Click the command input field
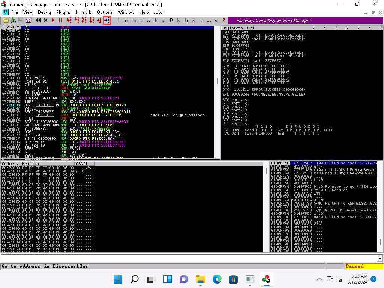The image size is (384, 288). pyautogui.click(x=187, y=258)
